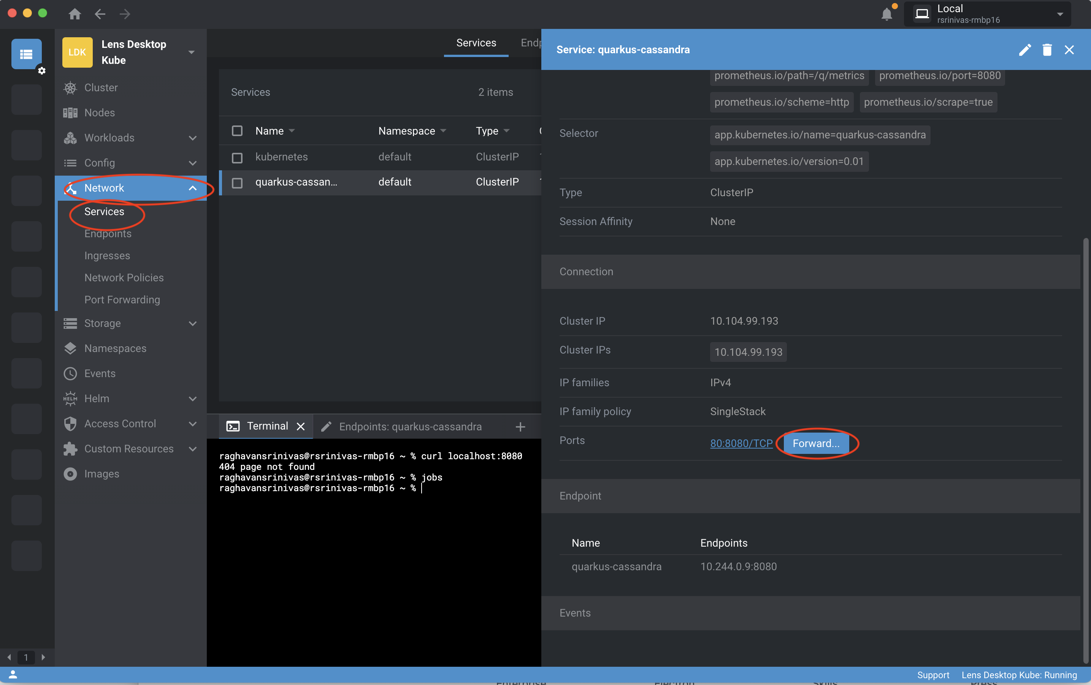Go back using the left arrow icon

click(x=100, y=14)
